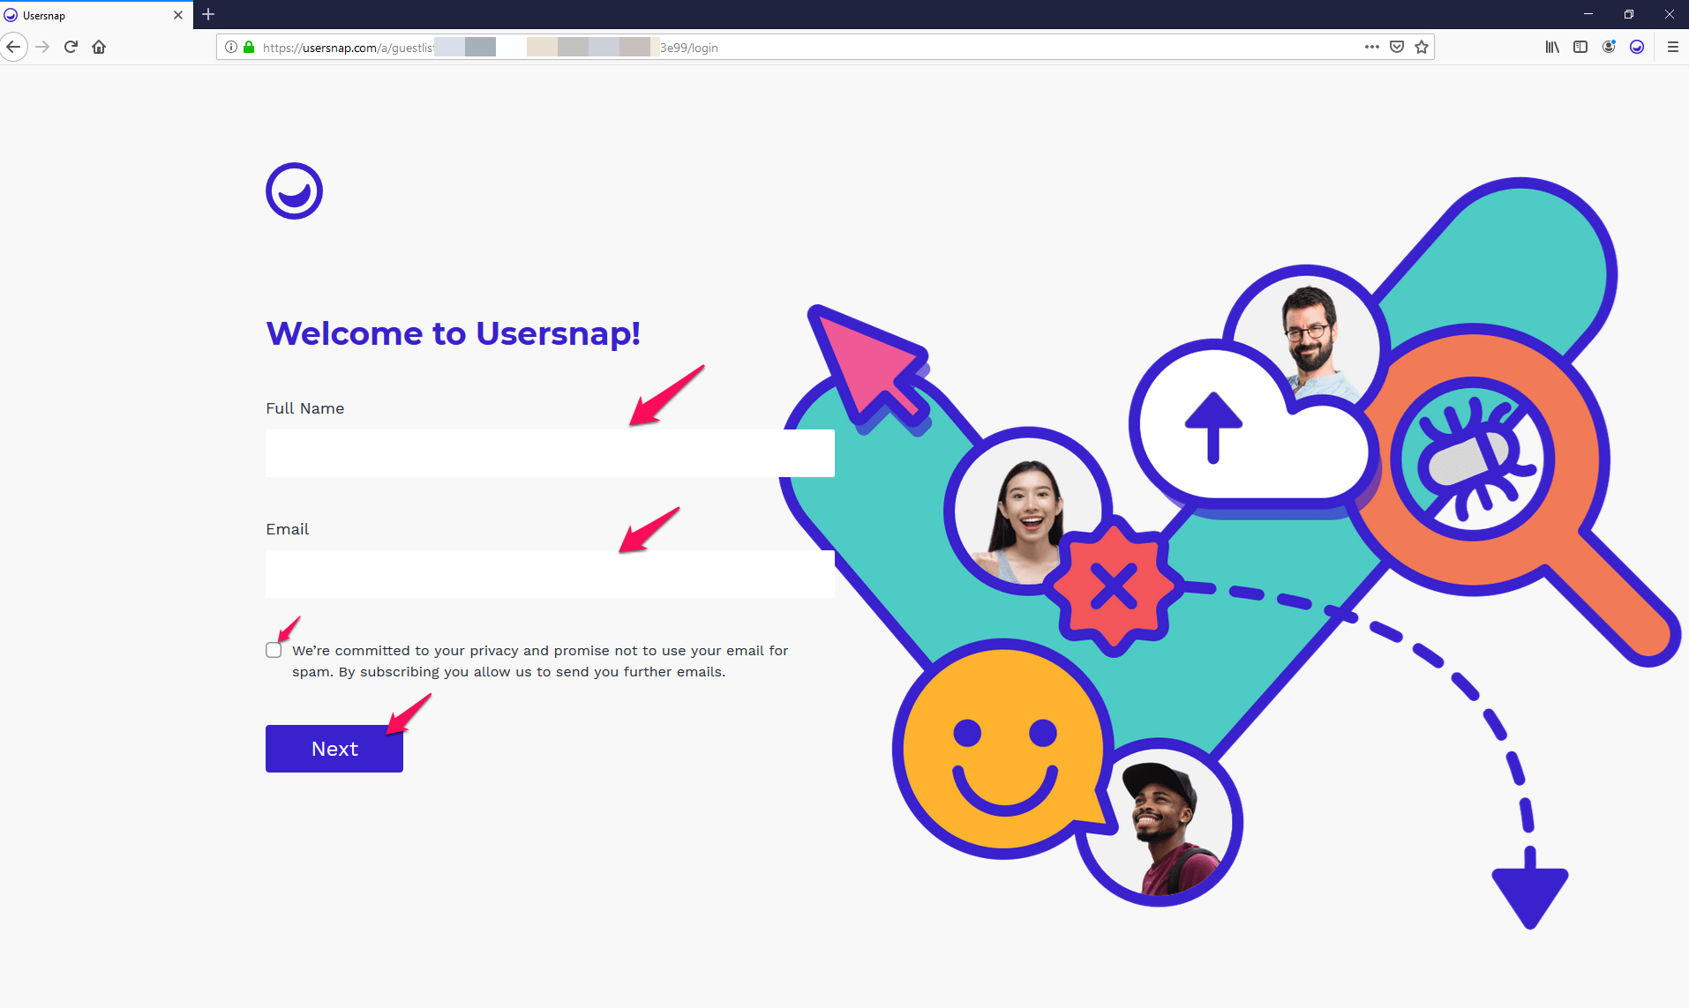Click the browser Back arrow button
This screenshot has height=1008, width=1689.
[13, 47]
